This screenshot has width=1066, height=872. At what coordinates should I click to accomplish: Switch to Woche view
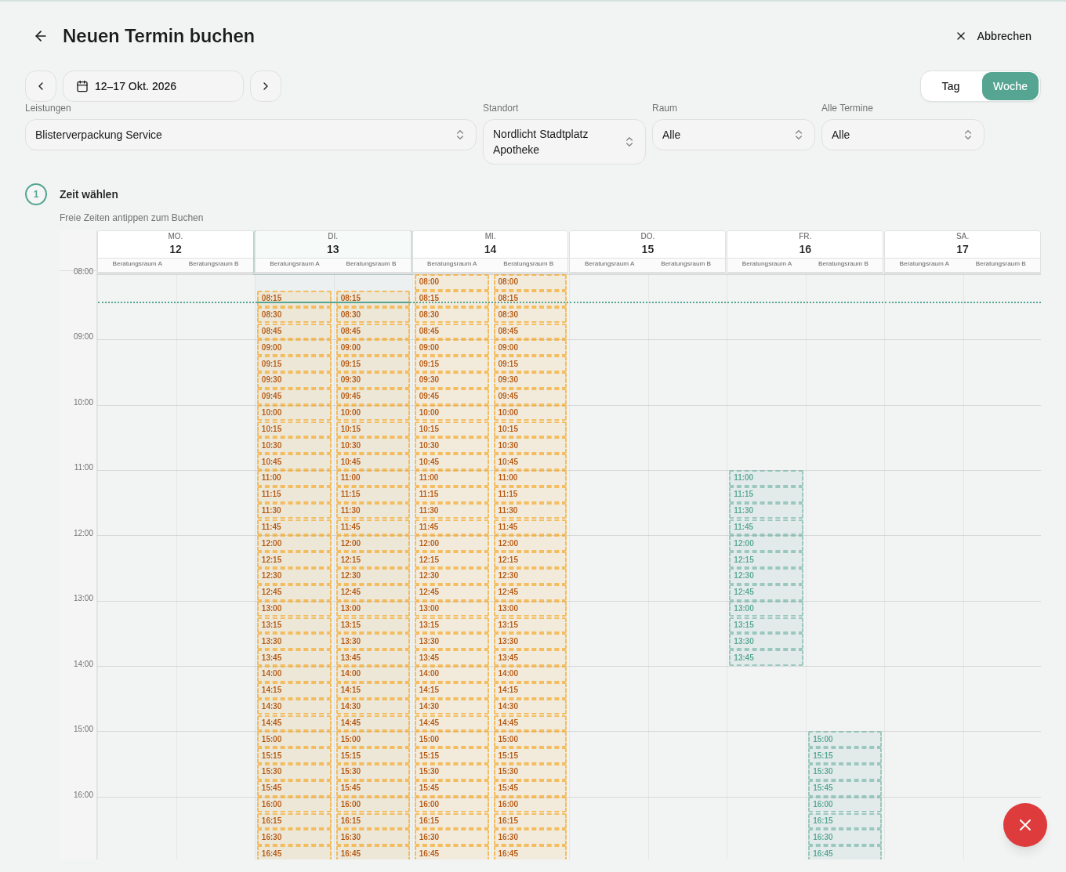[1010, 86]
